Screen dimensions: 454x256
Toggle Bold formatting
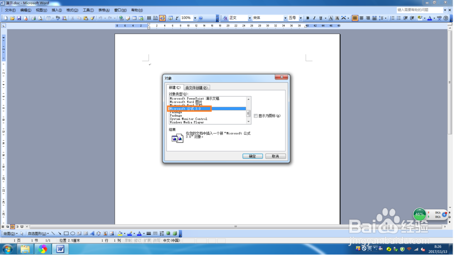click(x=307, y=18)
